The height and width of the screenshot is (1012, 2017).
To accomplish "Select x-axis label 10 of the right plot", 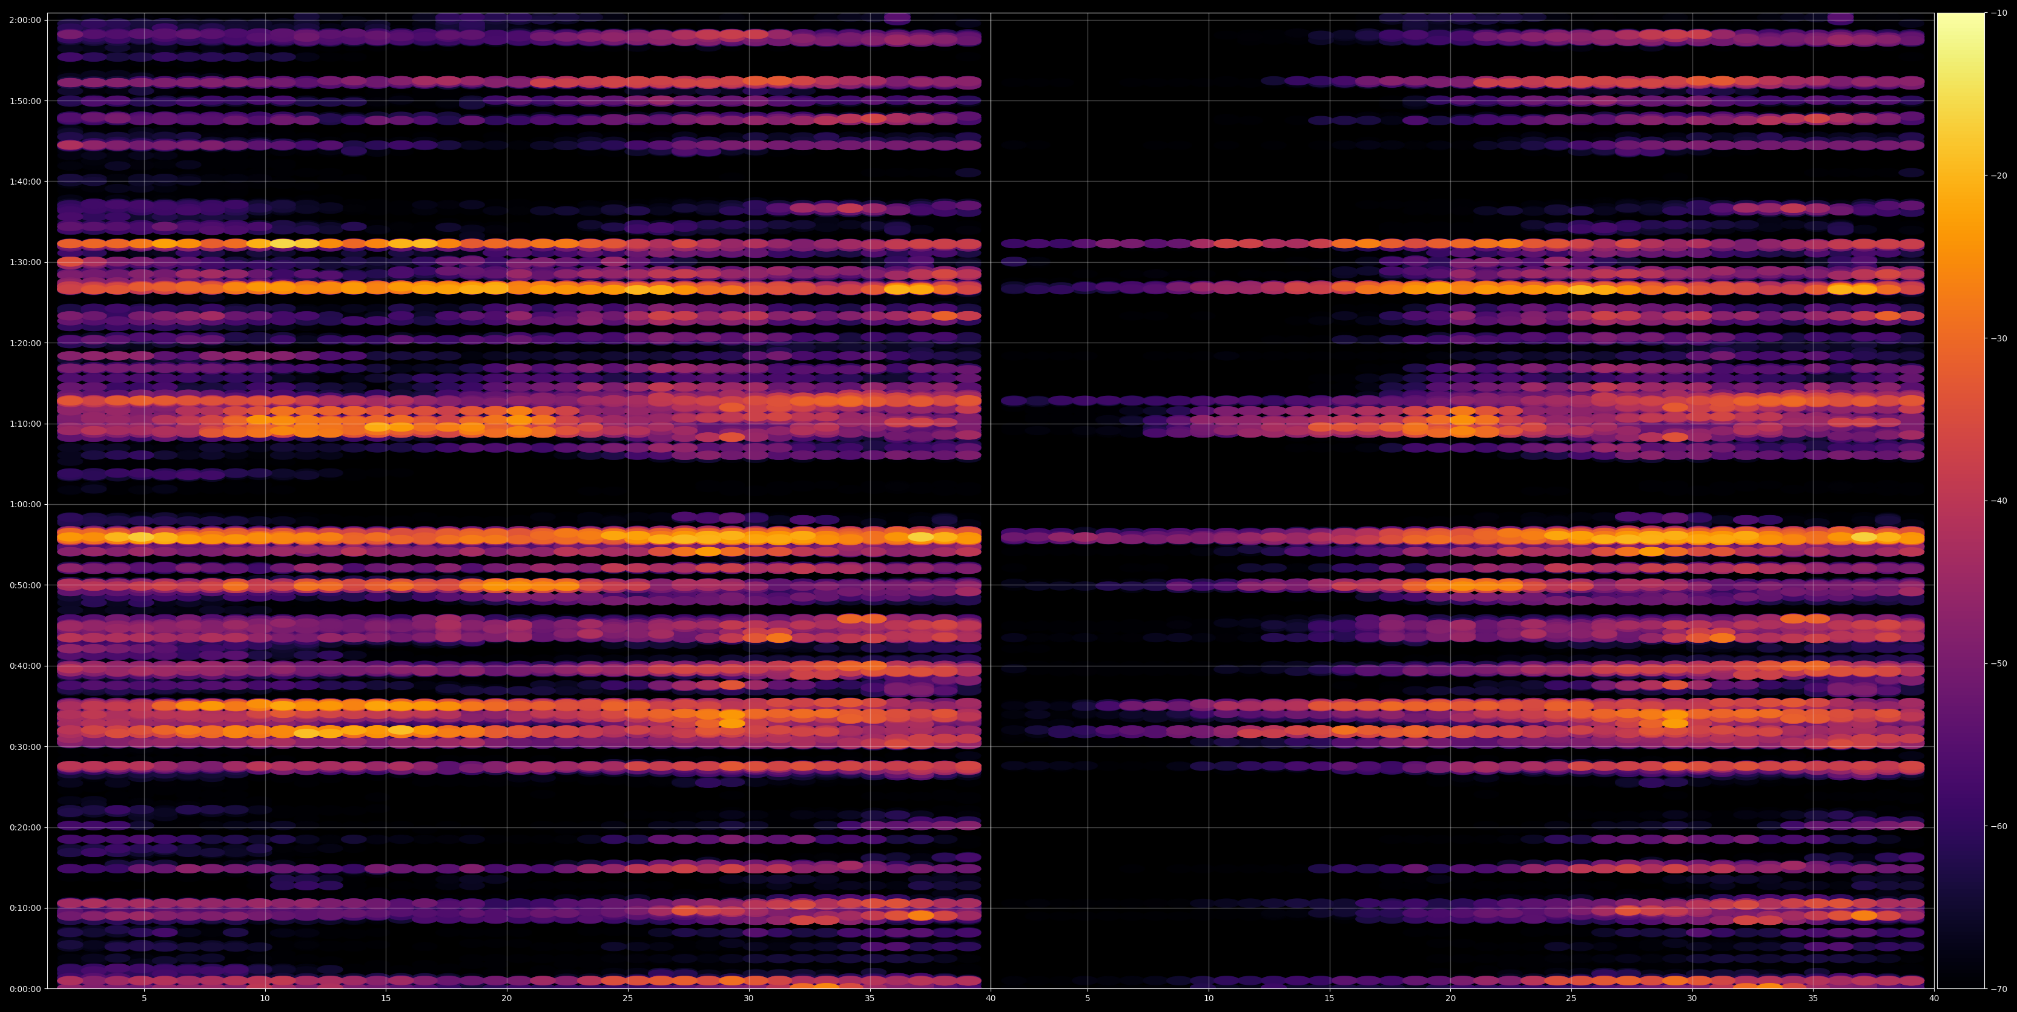I will coord(1208,999).
